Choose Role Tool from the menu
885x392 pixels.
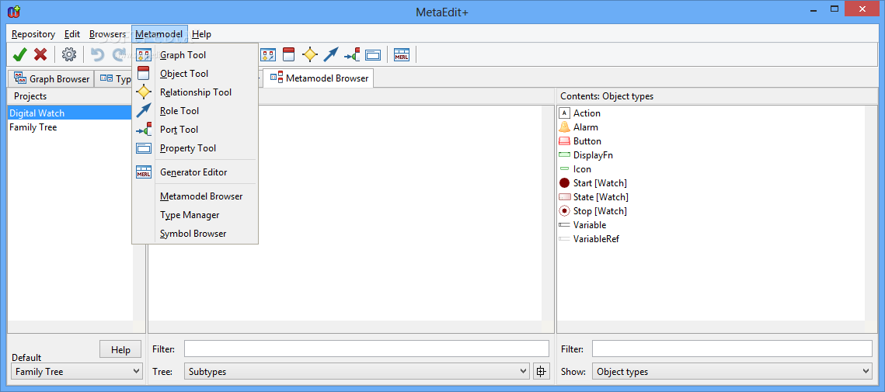click(195, 110)
